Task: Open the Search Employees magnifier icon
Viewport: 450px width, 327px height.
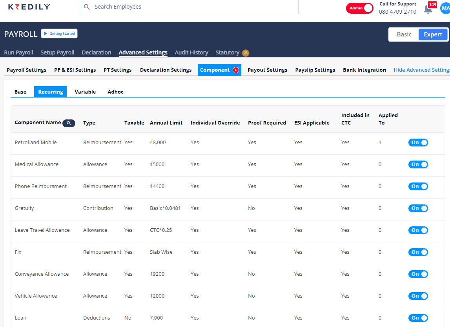Action: pos(87,7)
